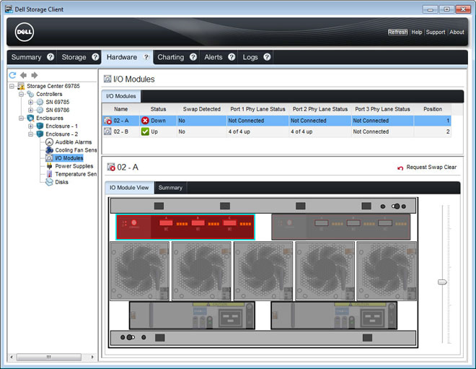
Task: Open help icon beside Summary tab
Action: (x=50, y=57)
